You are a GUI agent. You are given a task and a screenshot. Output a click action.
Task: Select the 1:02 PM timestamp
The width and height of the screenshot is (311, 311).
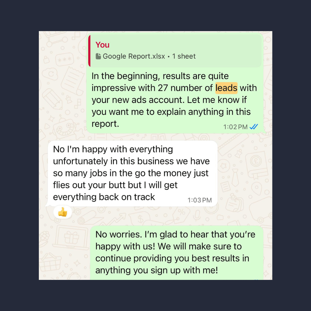click(235, 127)
